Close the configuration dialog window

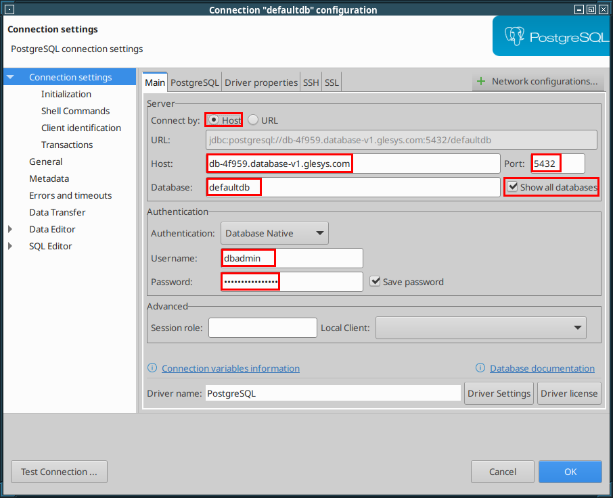click(x=604, y=9)
